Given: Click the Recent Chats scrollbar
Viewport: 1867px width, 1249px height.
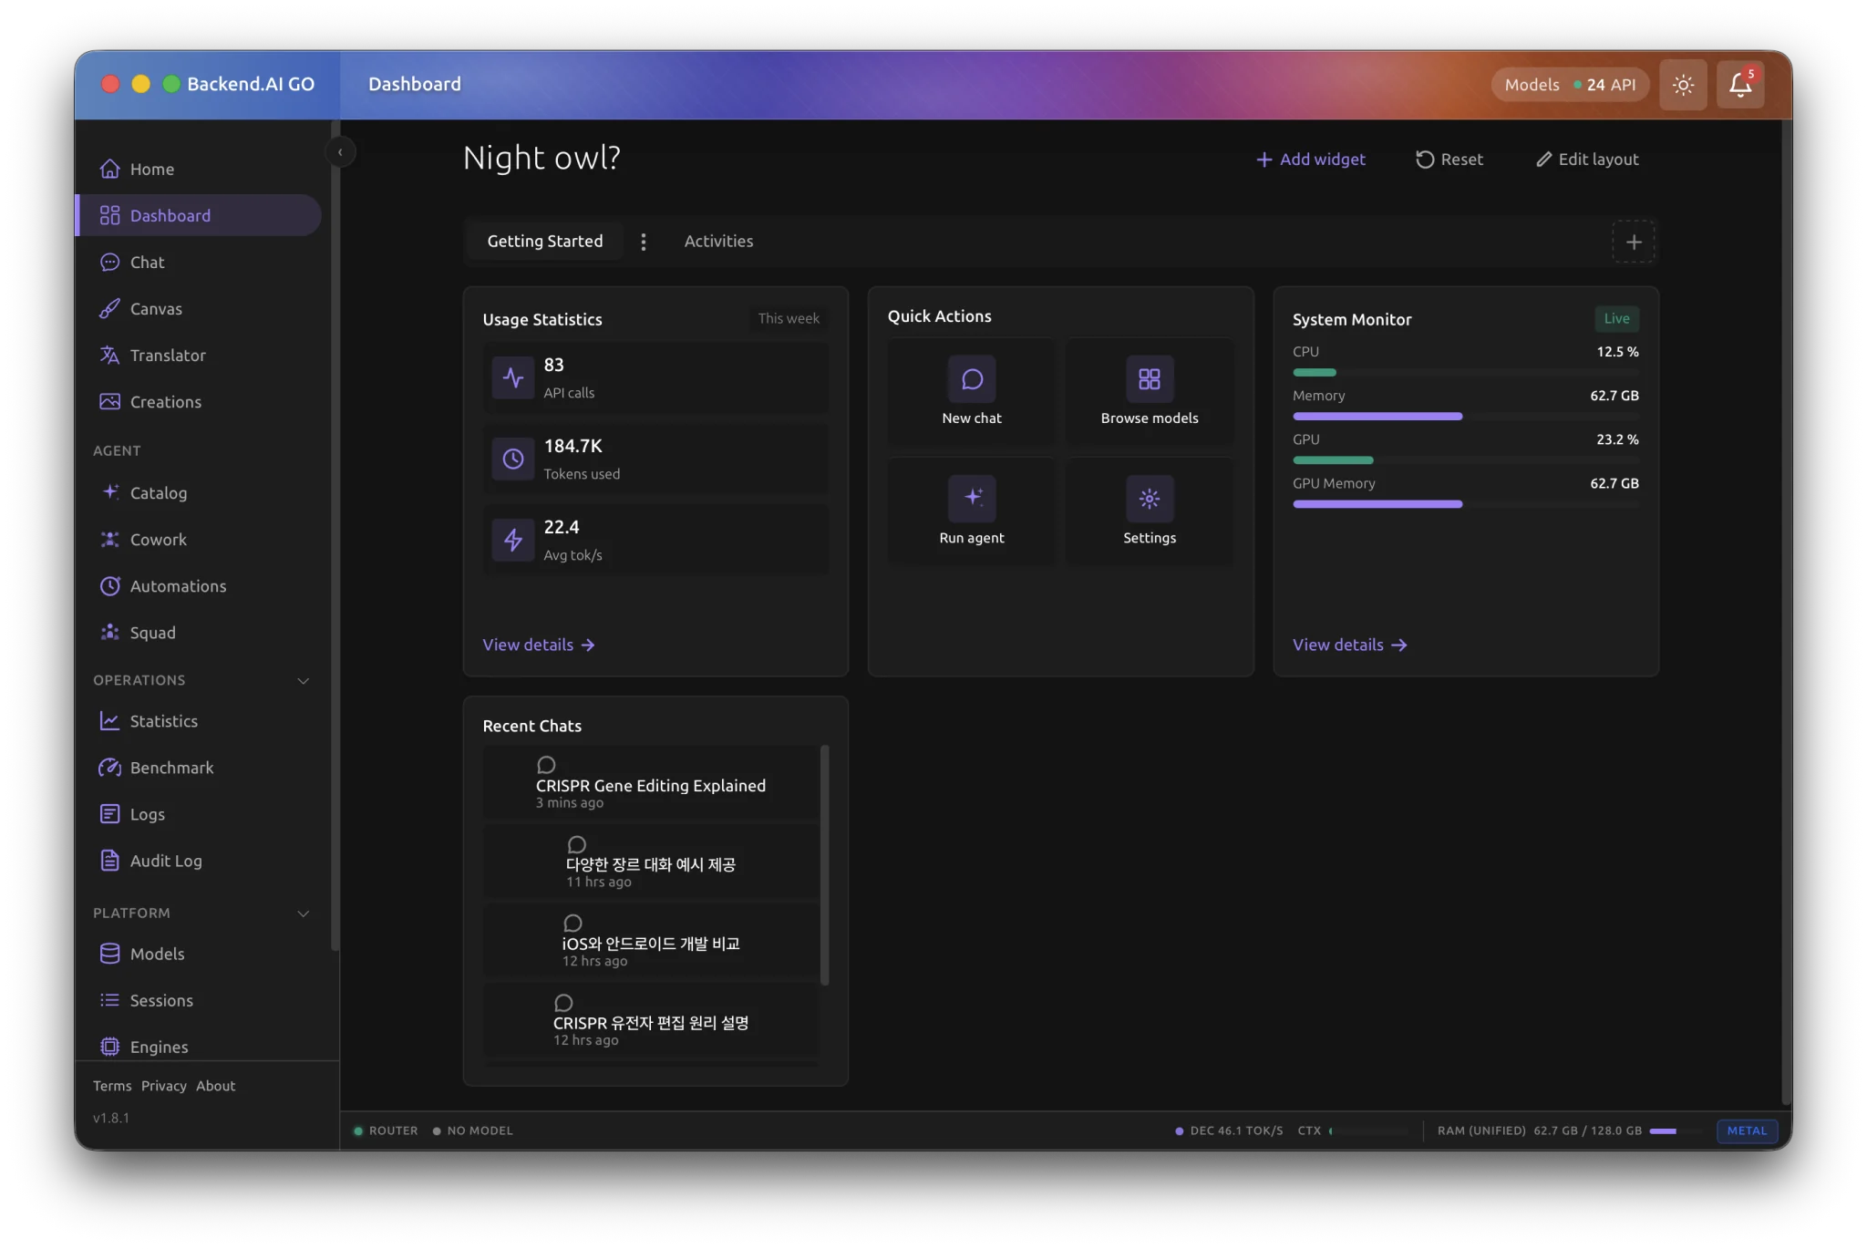Looking at the screenshot, I should click(x=824, y=865).
